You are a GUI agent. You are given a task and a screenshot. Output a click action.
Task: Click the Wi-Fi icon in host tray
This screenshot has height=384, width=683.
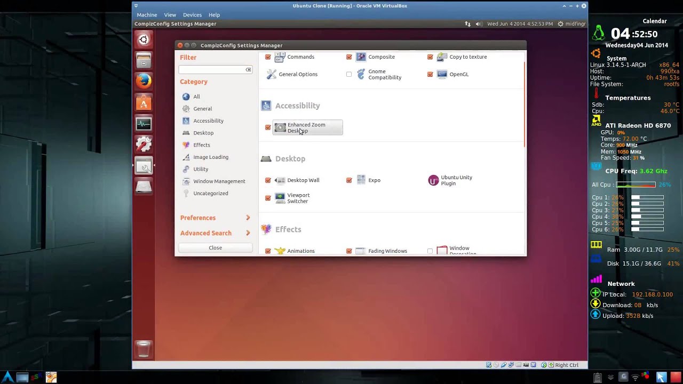pyautogui.click(x=635, y=377)
